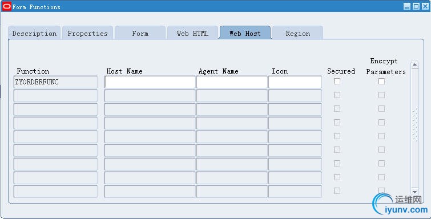Click the Icon field in first row
The height and width of the screenshot is (219, 431).
pos(295,82)
